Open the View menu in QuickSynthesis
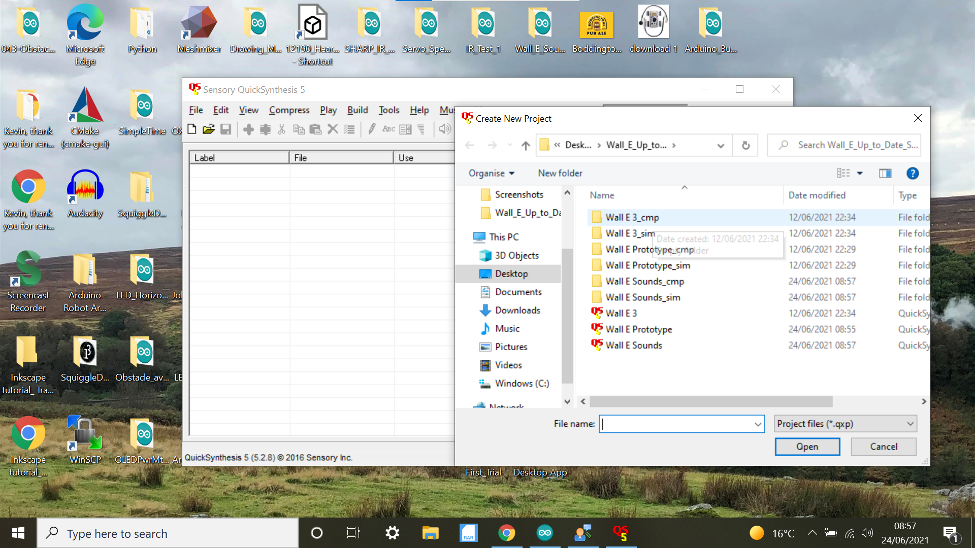 click(x=249, y=110)
